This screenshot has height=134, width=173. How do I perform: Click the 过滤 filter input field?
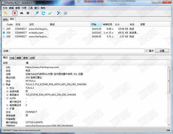pyautogui.click(x=77, y=51)
